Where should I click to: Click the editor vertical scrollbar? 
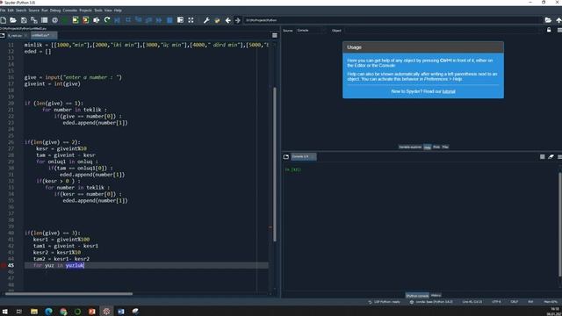pos(275,164)
